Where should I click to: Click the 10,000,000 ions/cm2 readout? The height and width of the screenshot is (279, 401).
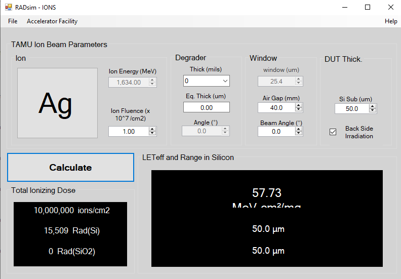click(72, 210)
